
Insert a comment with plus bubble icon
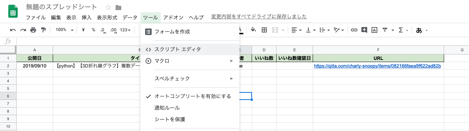364,30
